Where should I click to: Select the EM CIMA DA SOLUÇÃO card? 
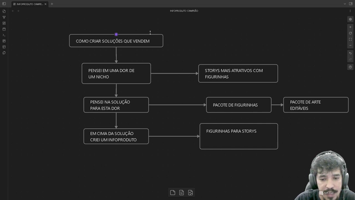click(x=116, y=136)
